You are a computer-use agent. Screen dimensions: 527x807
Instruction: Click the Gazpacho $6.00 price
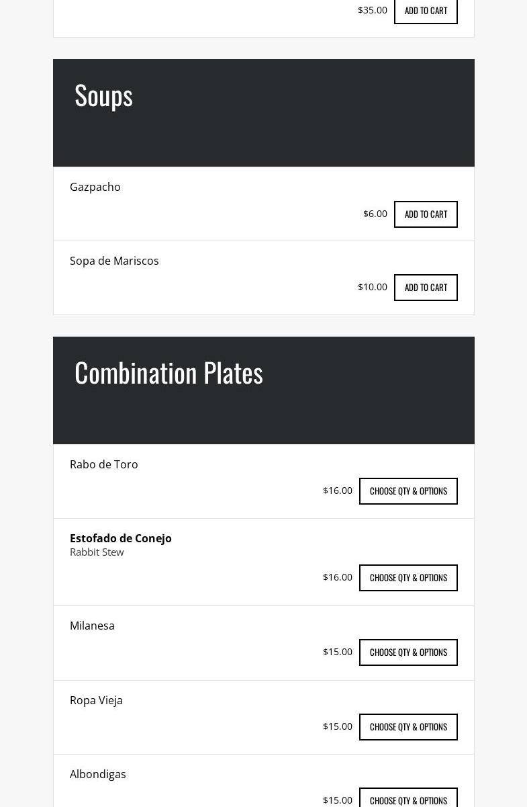coord(375,214)
